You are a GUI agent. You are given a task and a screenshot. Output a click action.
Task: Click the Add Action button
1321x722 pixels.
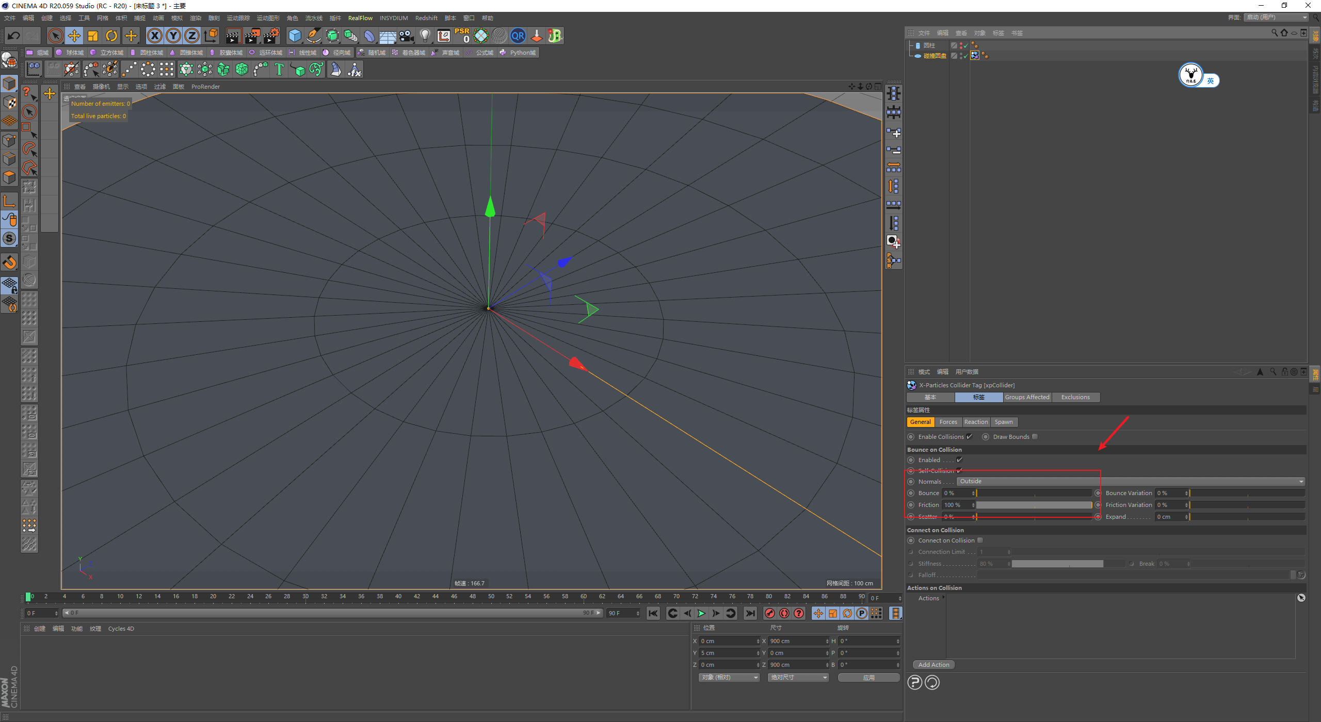point(933,665)
